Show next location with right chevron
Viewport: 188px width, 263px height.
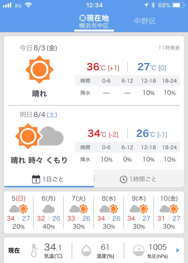[x=182, y=21]
